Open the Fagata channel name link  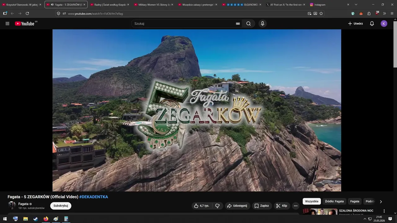coord(23,204)
